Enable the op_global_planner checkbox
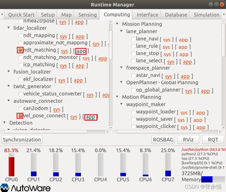The height and width of the screenshot is (192, 226). coord(133,90)
